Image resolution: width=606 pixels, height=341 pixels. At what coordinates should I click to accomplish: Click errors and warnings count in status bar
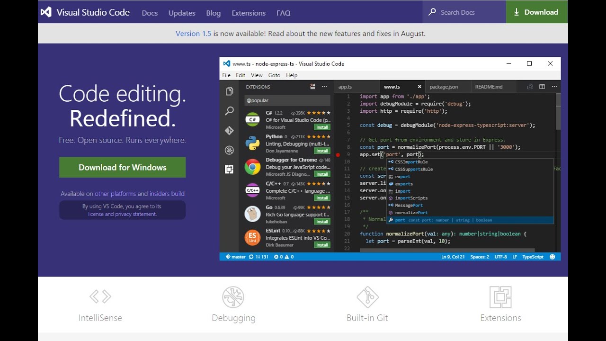click(x=283, y=257)
